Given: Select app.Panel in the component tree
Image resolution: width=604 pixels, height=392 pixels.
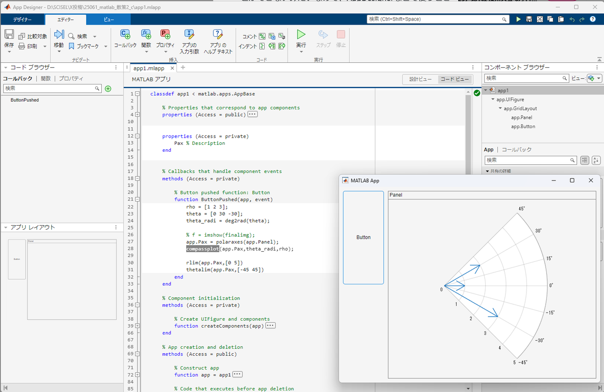Looking at the screenshot, I should coord(522,118).
